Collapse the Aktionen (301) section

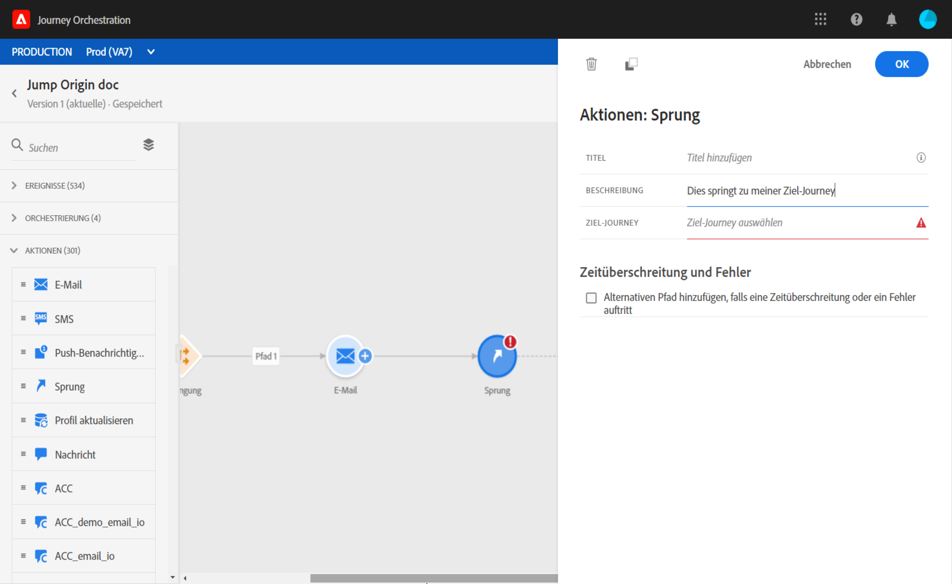tap(14, 251)
